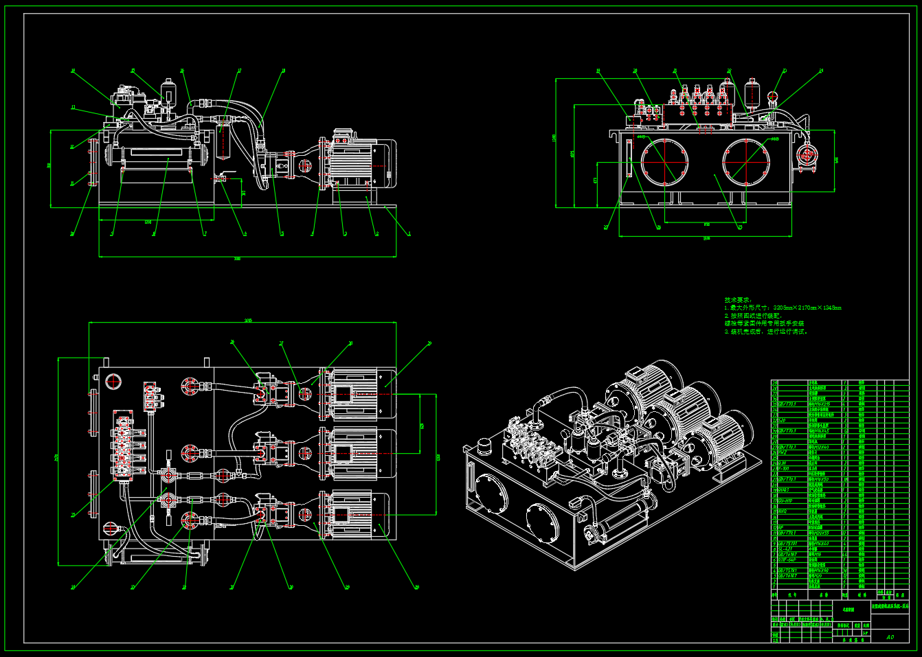
Task: Select the bottom motor in the plan view
Action: [357, 515]
